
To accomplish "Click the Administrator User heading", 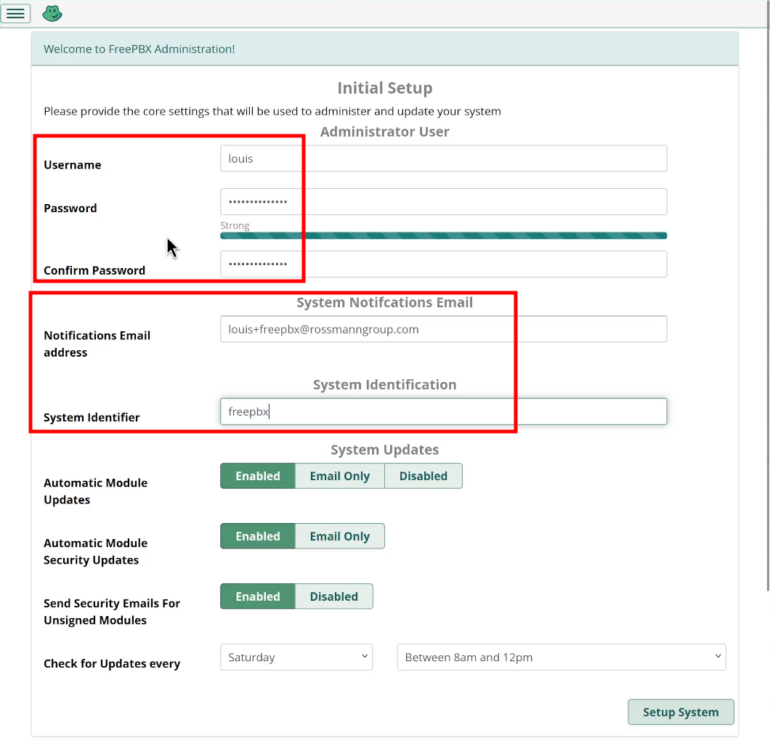I will (384, 131).
